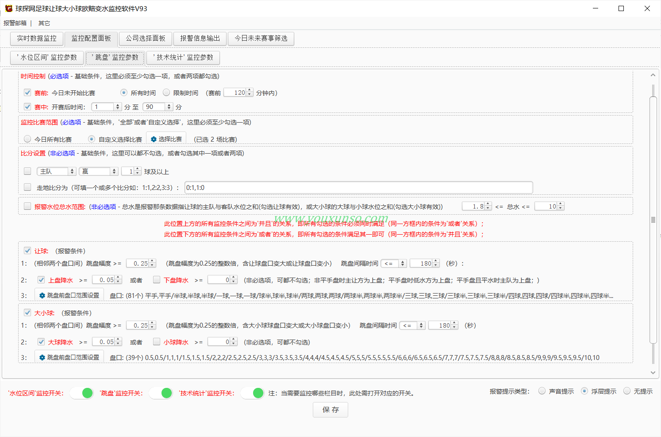
Task: Click 下盘降水 0 spinner
Action: pyautogui.click(x=222, y=280)
